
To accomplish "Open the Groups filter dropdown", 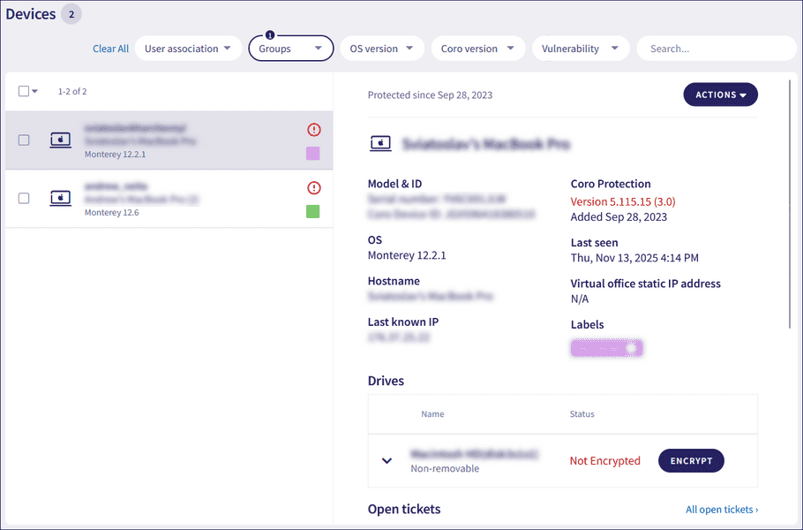I will tap(290, 49).
